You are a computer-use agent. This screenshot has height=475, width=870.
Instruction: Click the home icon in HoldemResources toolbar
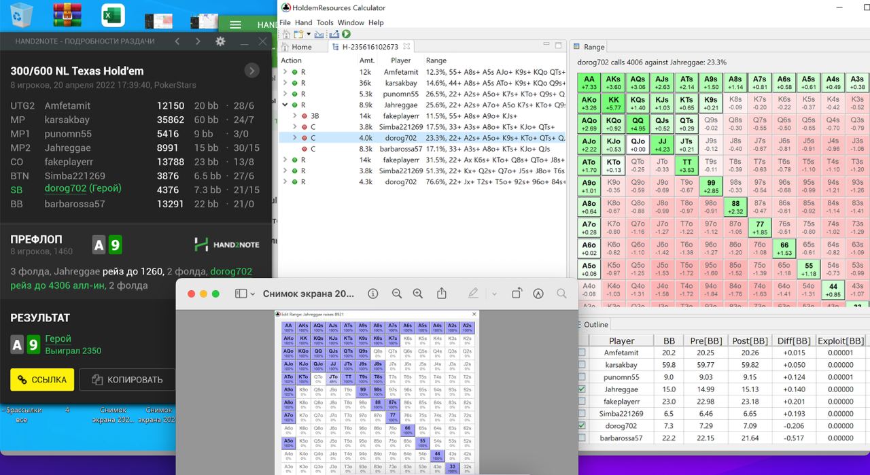point(286,34)
